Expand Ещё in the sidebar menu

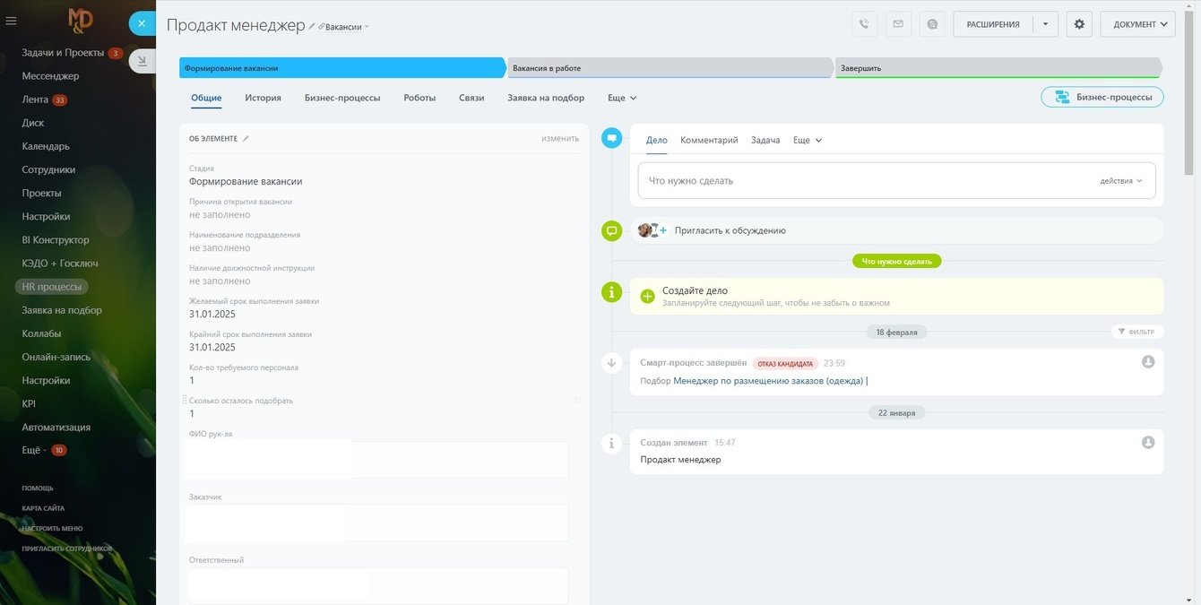tap(34, 450)
